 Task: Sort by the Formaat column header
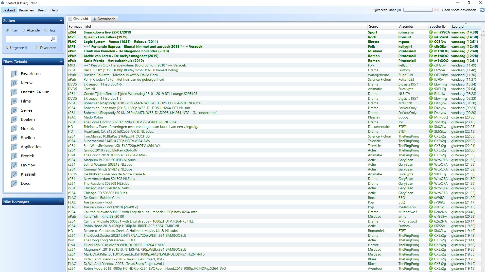pos(75,26)
